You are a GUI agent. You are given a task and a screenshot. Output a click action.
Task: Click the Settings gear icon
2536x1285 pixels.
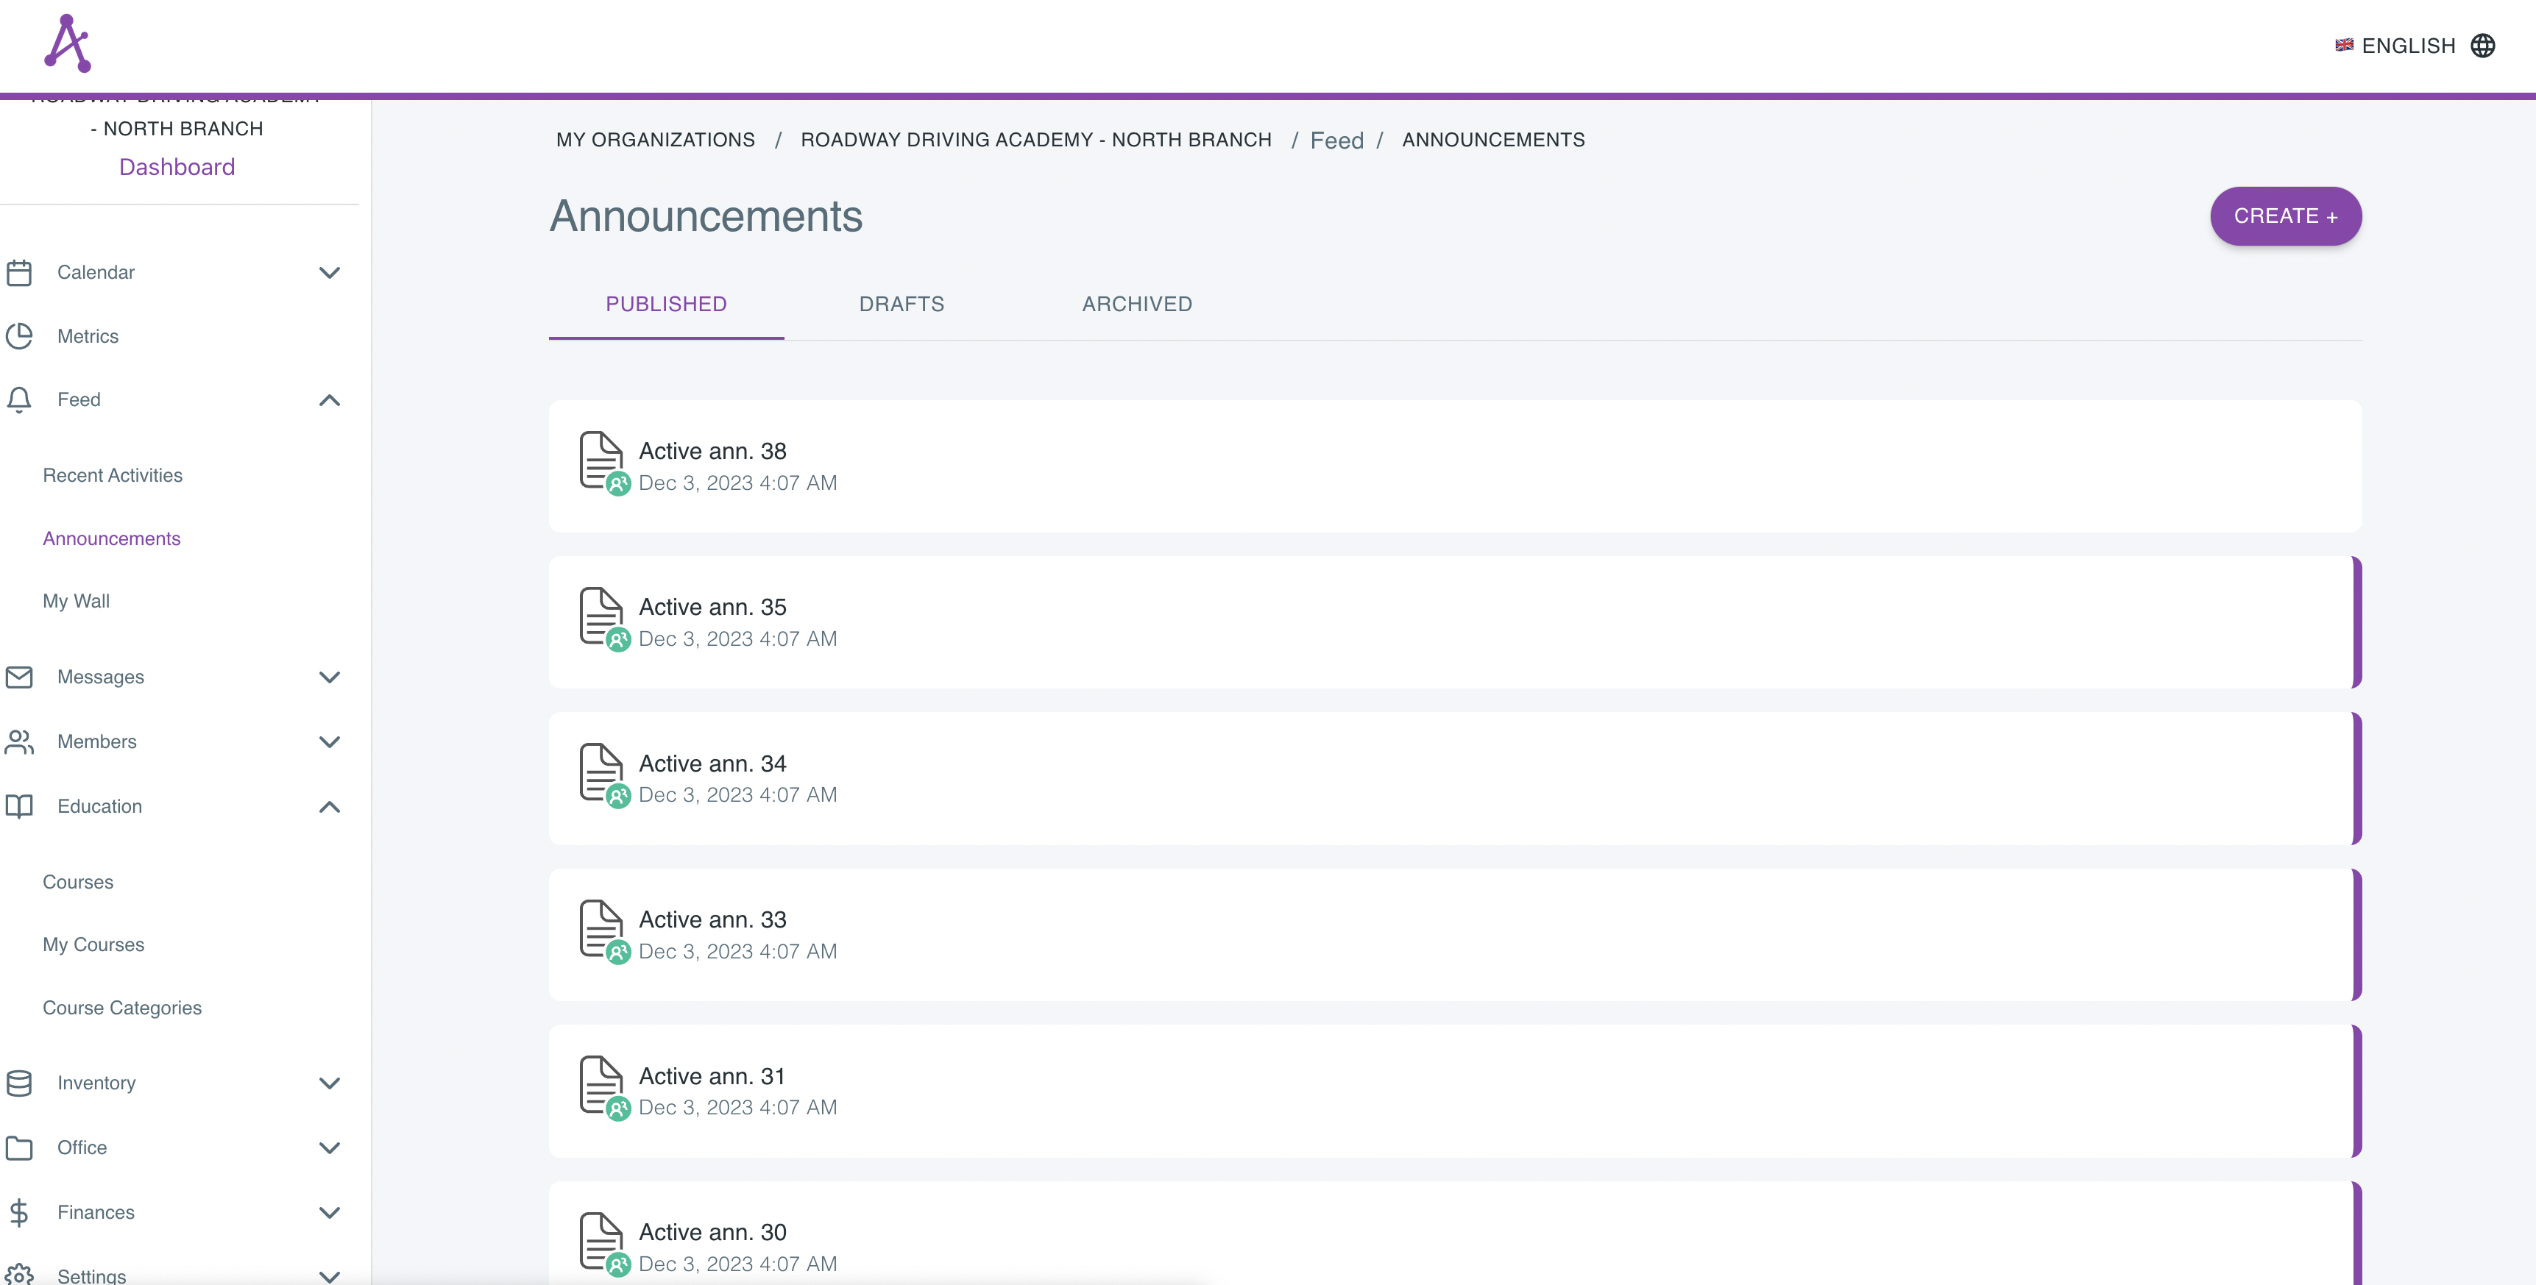click(x=20, y=1272)
